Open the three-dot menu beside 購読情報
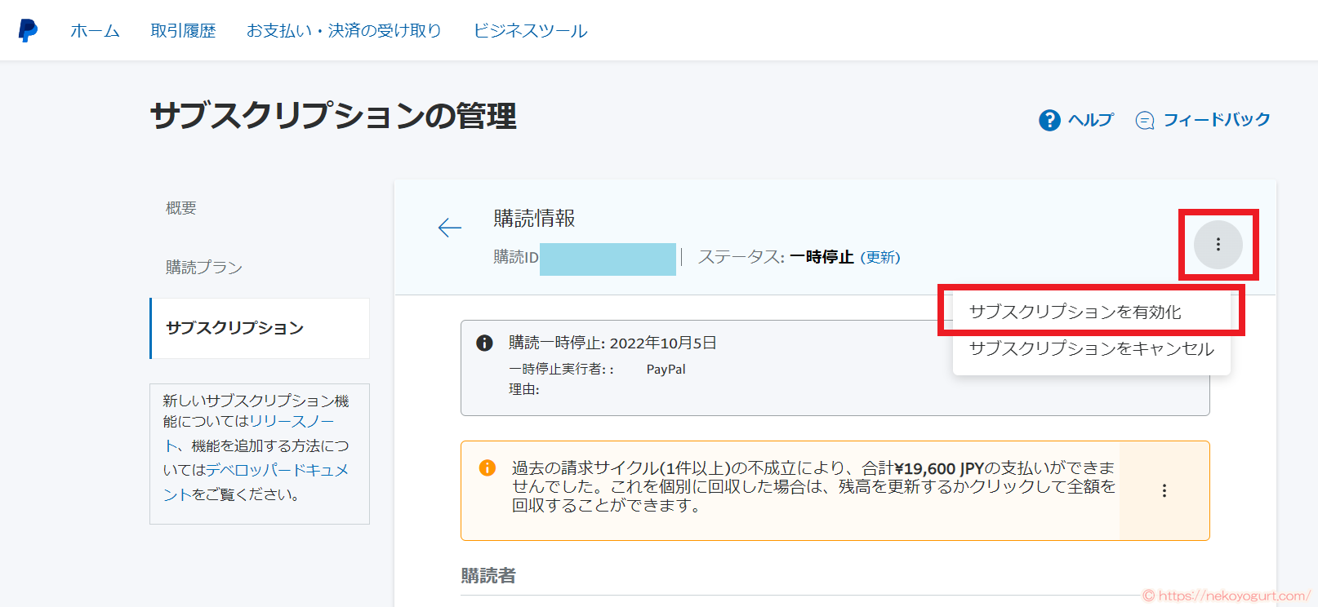 (1218, 245)
